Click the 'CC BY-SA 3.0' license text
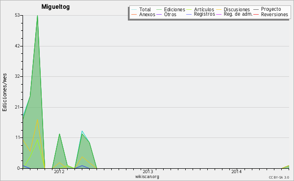Viewport: 294px width, 181px height. (x=279, y=177)
